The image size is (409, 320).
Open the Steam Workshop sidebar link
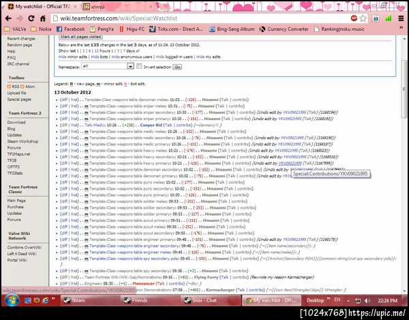pyautogui.click(x=22, y=141)
